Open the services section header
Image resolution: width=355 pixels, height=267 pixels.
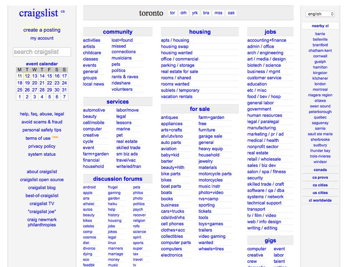click(118, 102)
